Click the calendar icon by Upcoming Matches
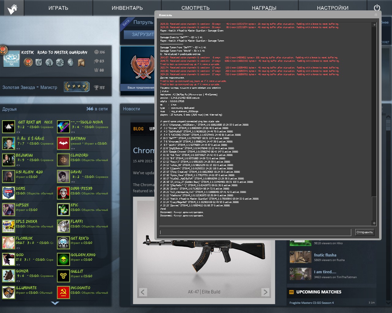This screenshot has width=392, height=313. [x=292, y=292]
